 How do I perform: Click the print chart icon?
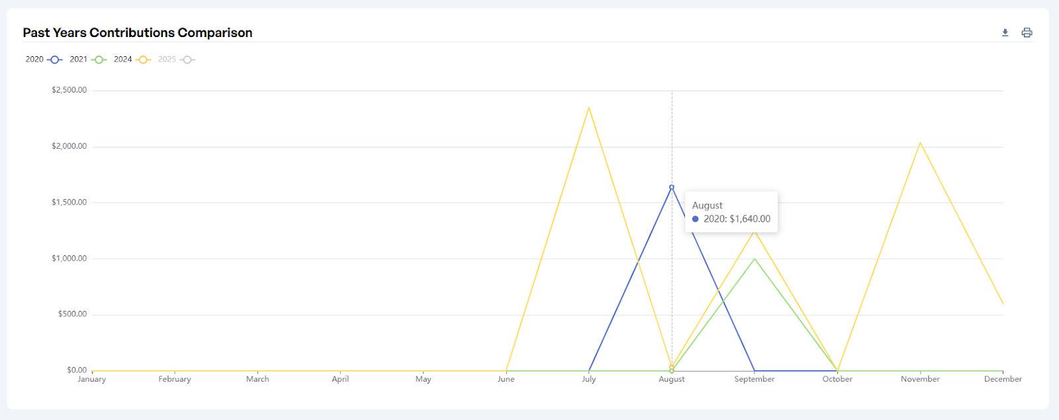(x=1027, y=32)
